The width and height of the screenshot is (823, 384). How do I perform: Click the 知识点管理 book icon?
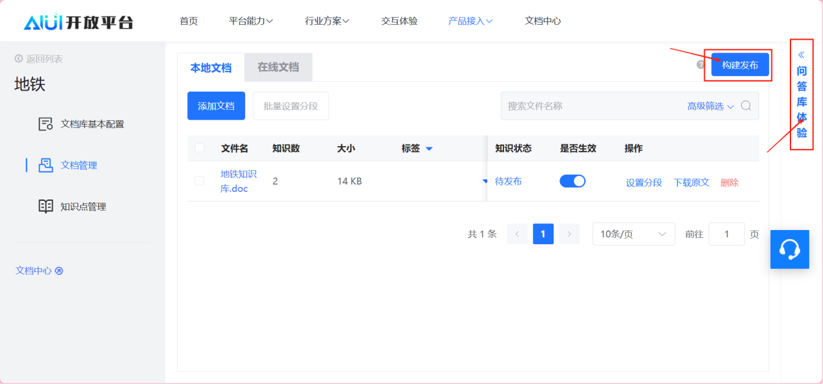pyautogui.click(x=46, y=207)
